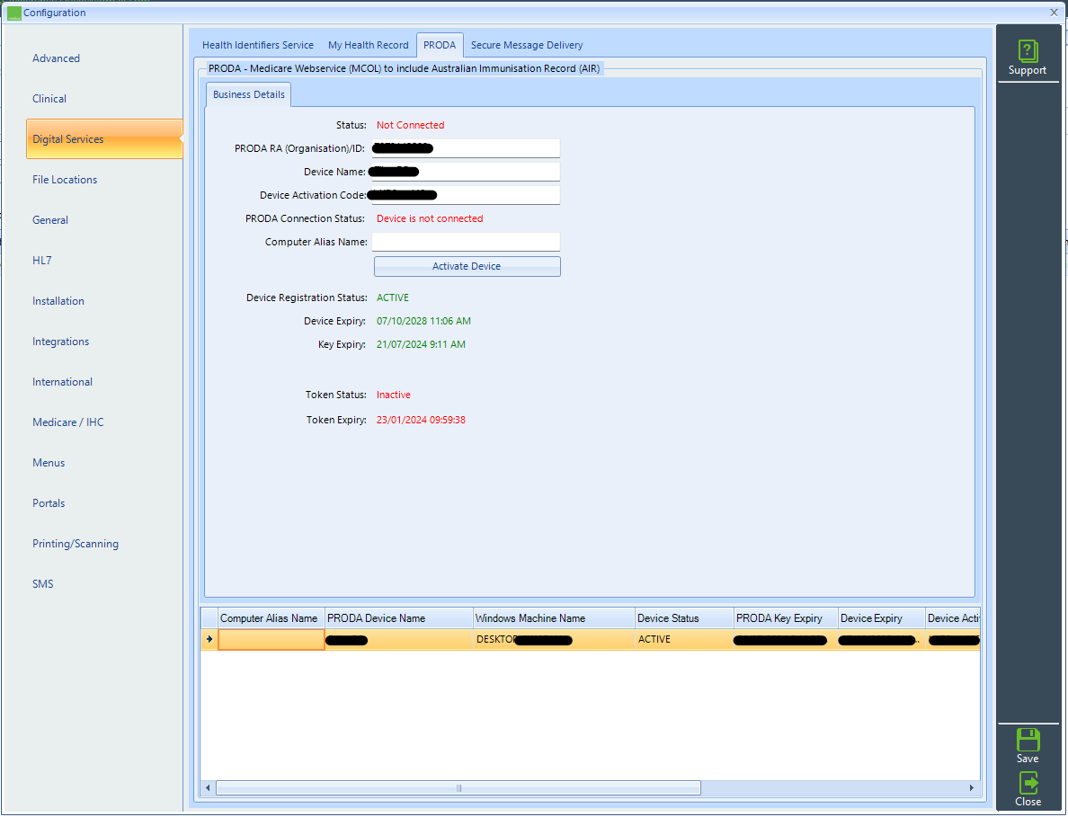The height and width of the screenshot is (817, 1068).
Task: Click the 'Not Connected' status text
Action: coord(410,125)
